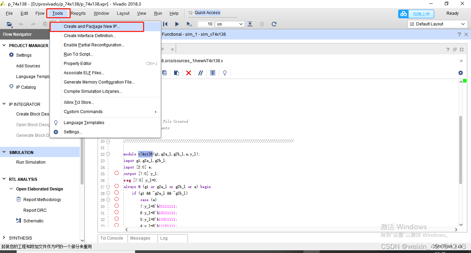This screenshot has width=471, height=253.
Task: Click the Relaunch simulation icon
Action: (274, 24)
